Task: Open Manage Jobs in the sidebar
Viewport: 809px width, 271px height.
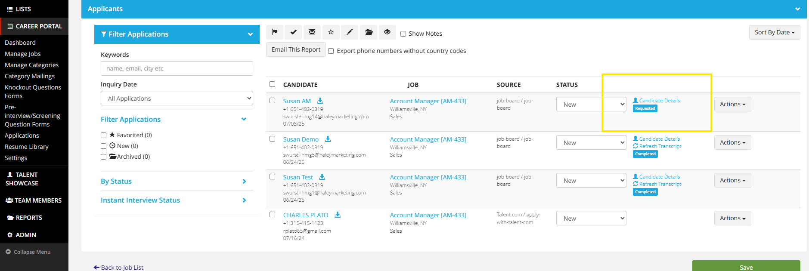Action: tap(23, 54)
